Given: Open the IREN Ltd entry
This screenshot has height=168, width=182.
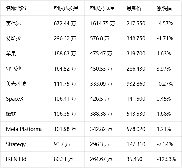Looking at the screenshot, I should coord(16,159).
